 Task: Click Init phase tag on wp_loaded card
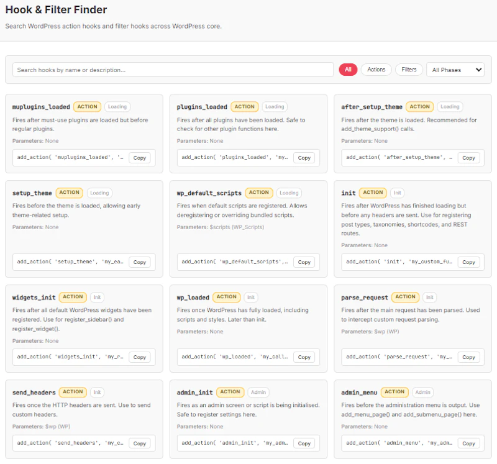click(251, 297)
